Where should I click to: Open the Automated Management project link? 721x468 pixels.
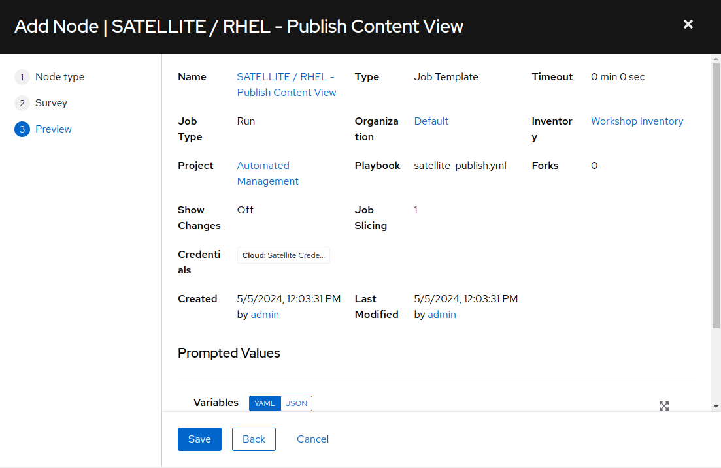click(267, 173)
